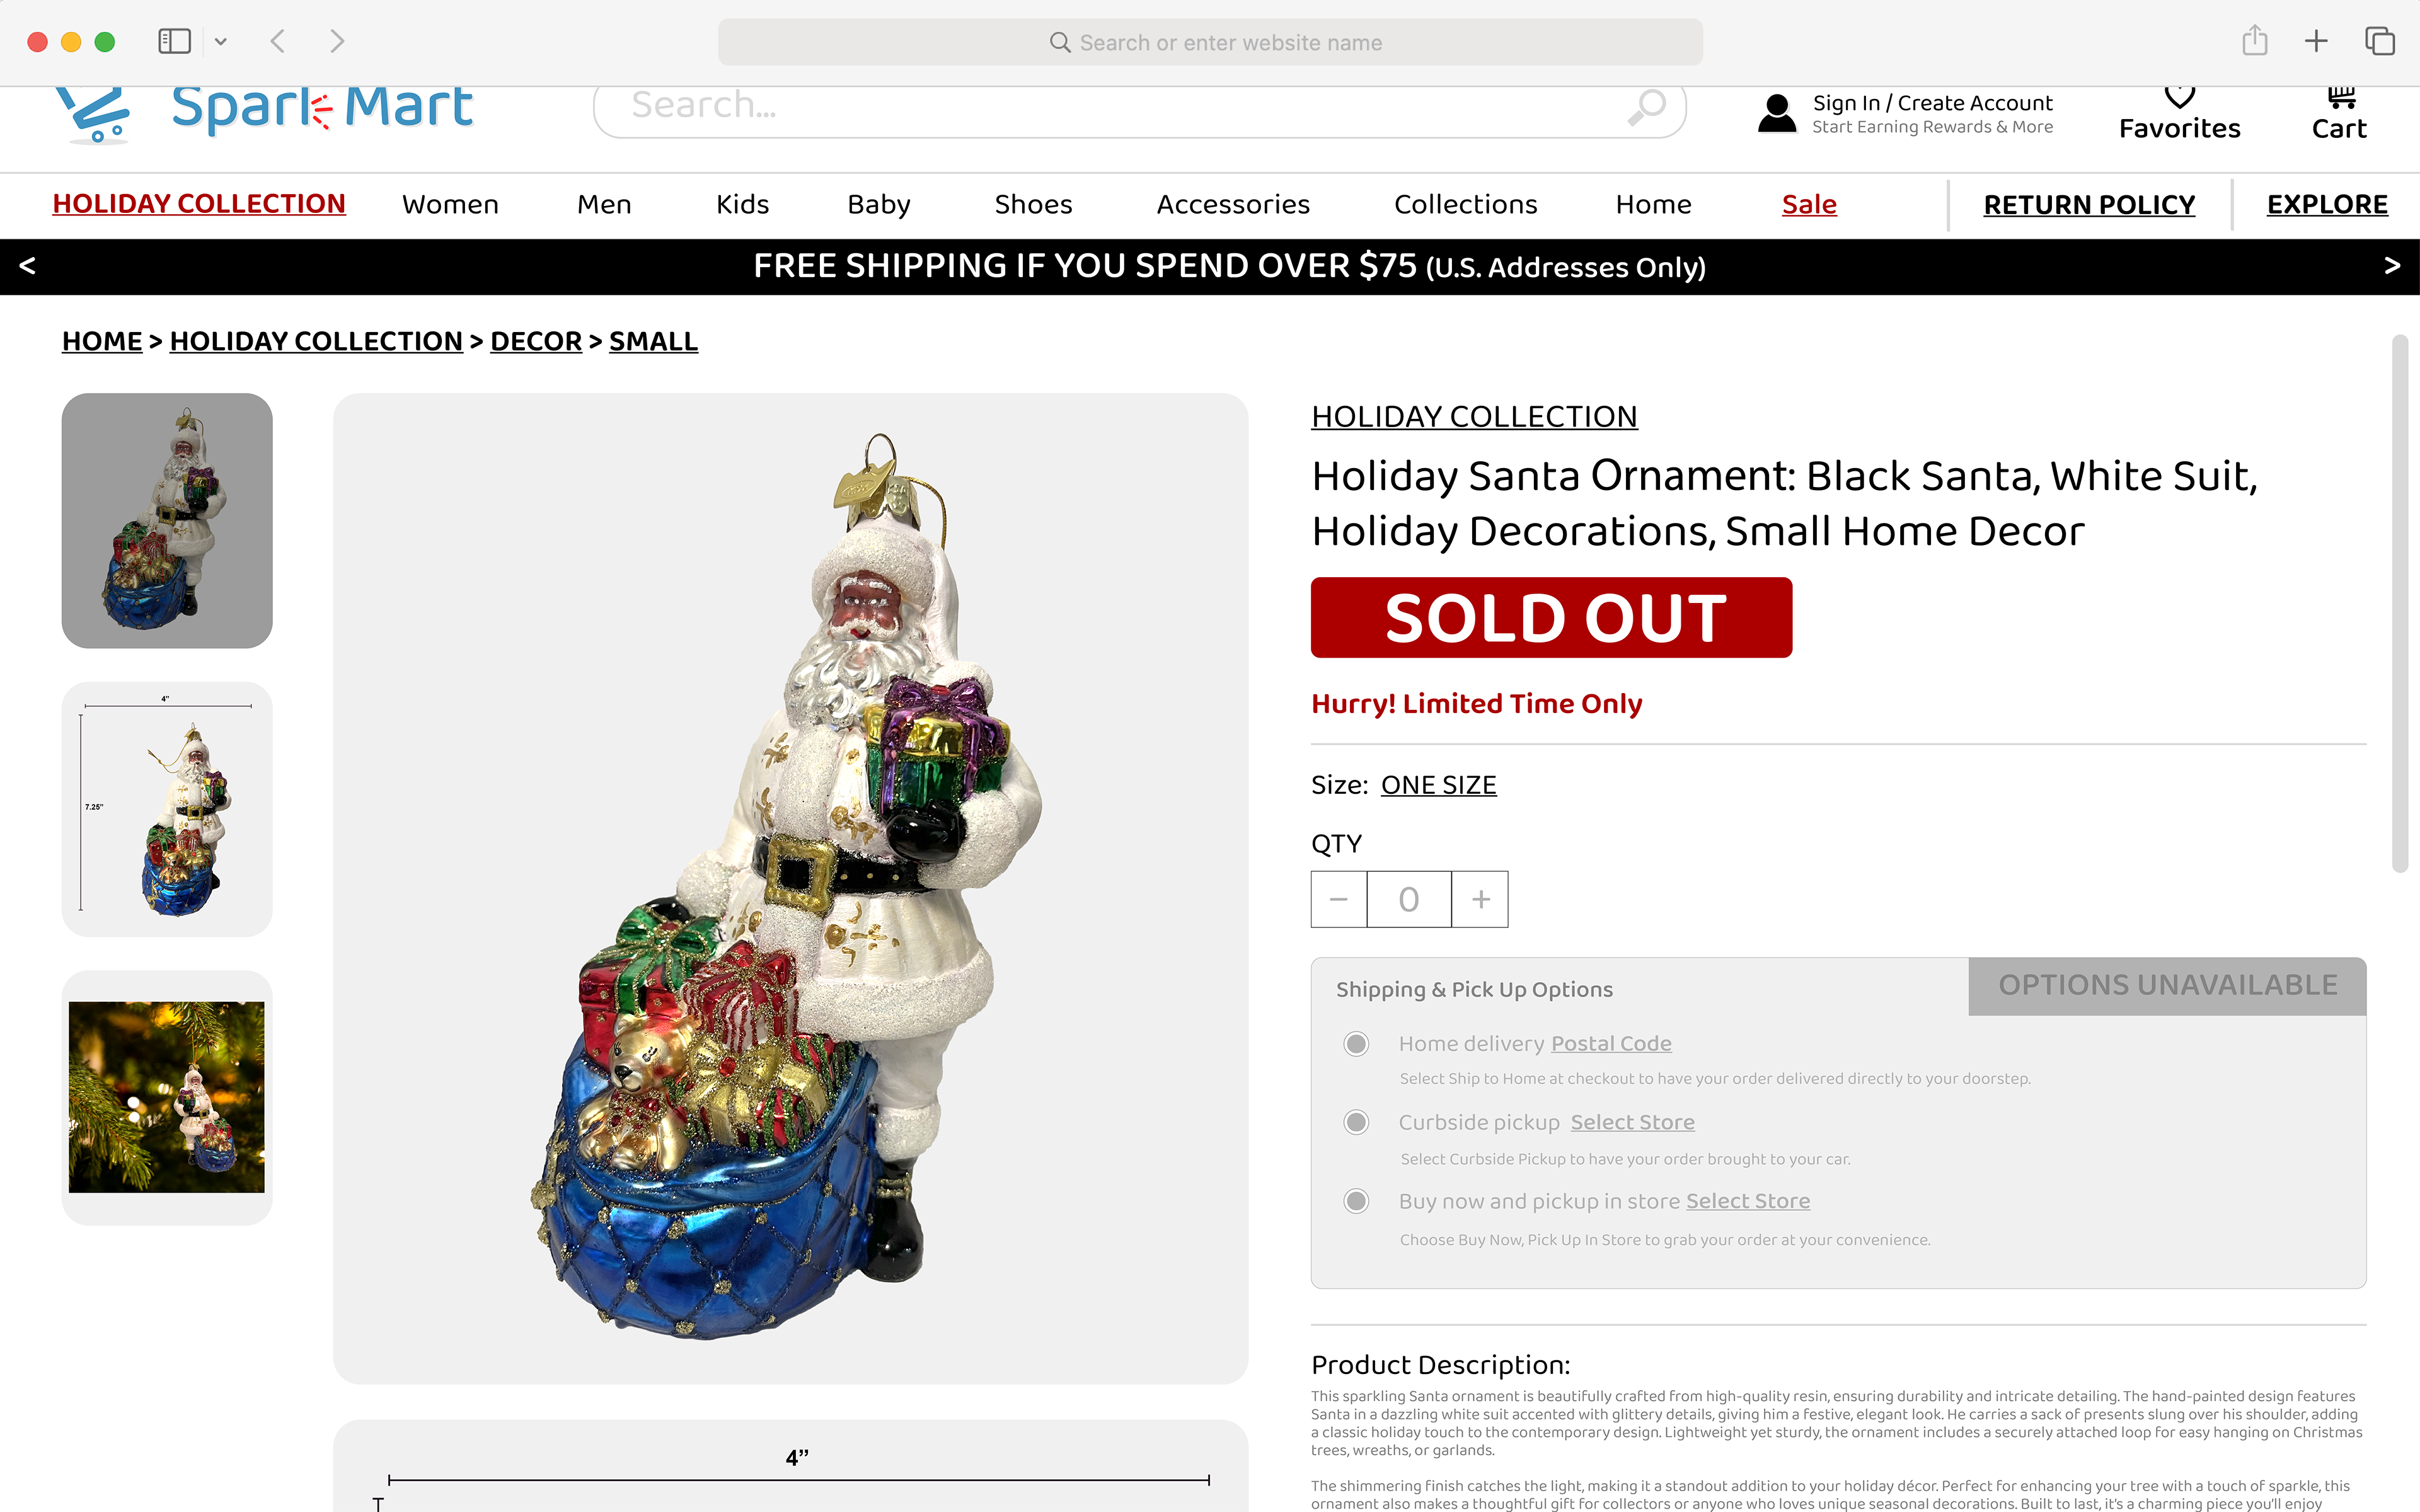This screenshot has height=1512, width=2420.
Task: Show previous promo banner with left arrow
Action: click(28, 266)
